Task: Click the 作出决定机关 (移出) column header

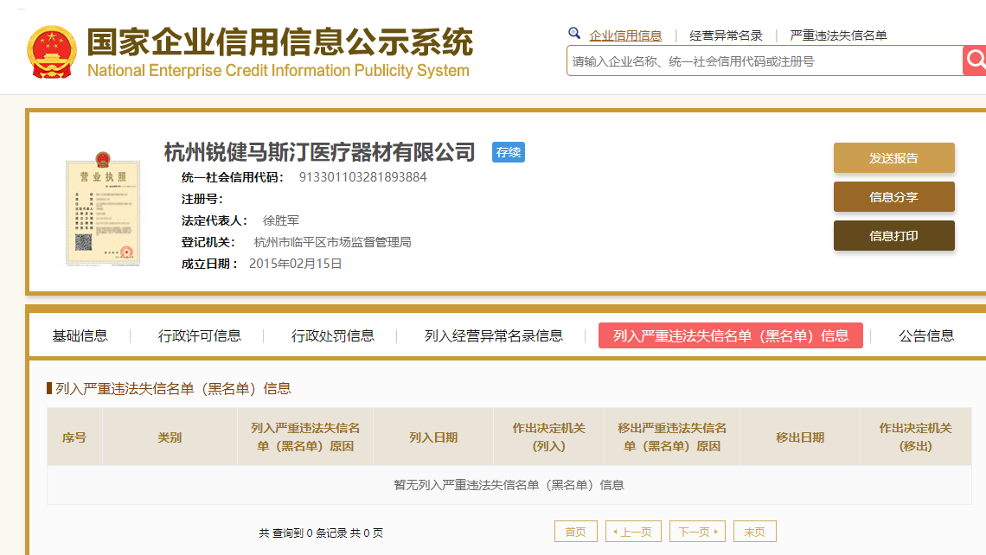Action: 916,437
